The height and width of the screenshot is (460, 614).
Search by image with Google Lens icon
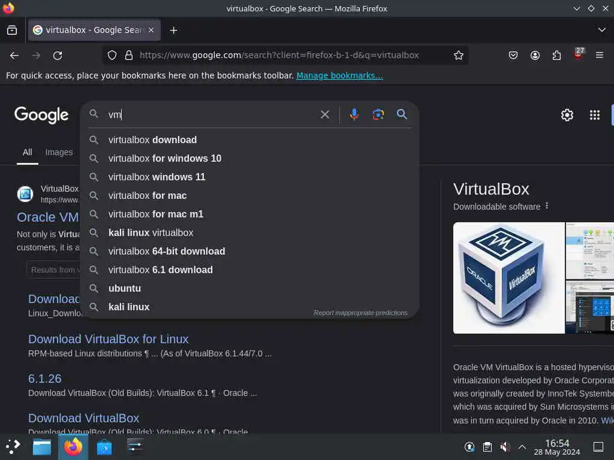(x=378, y=114)
